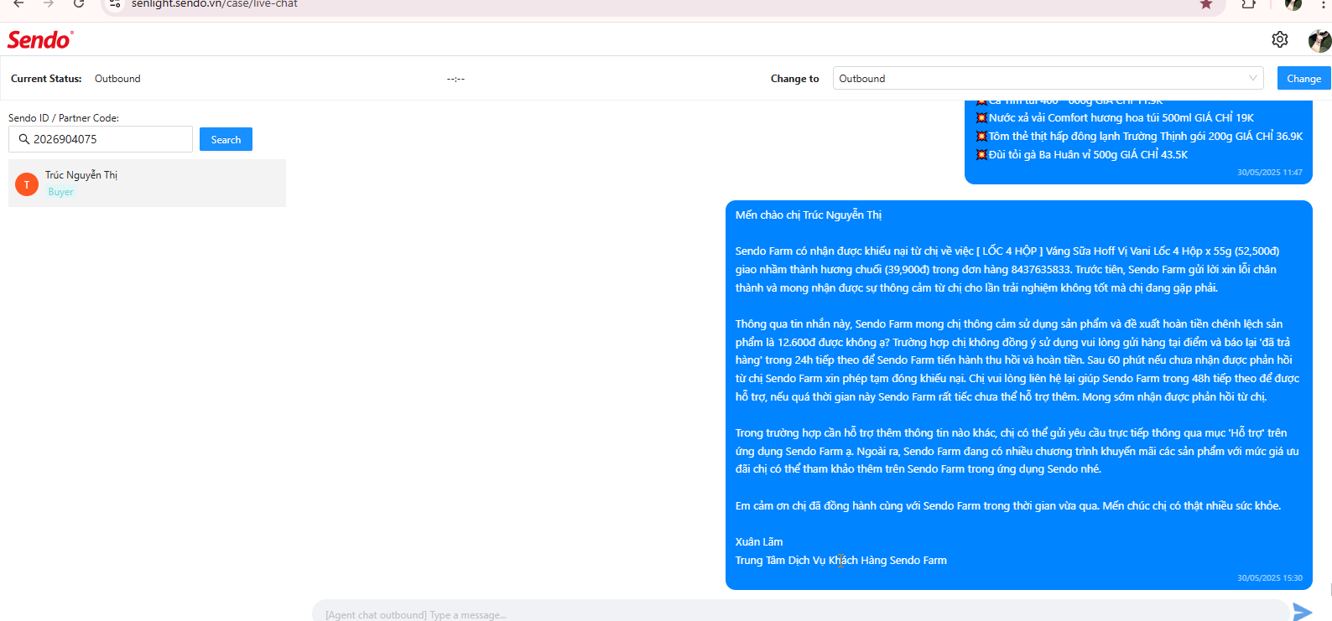
Task: Click the Trung Tâm Dịch Vụ Khách Hàng line
Action: pos(841,561)
